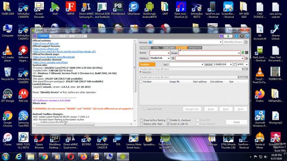
Task: Click the Android icon in taskbar
Action: pyautogui.click(x=123, y=157)
